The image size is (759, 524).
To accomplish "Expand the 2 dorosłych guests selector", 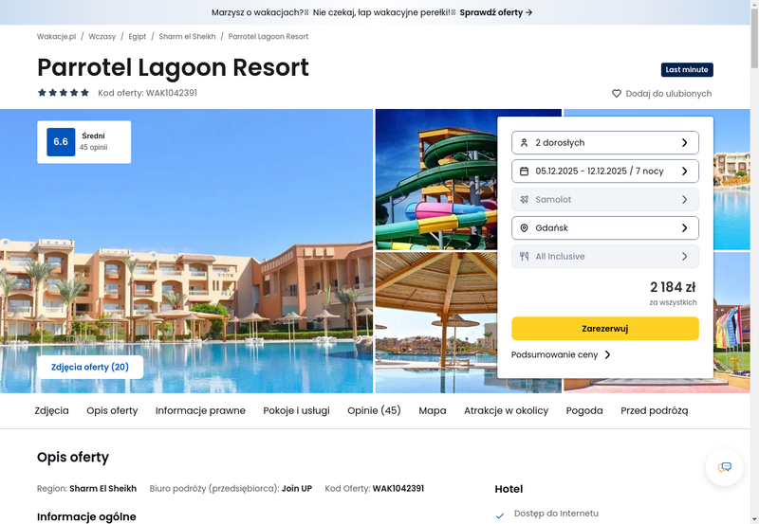I will point(605,142).
